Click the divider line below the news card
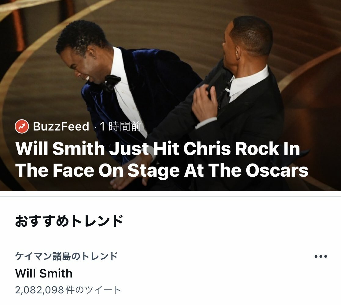Image resolution: width=341 pixels, height=305 pixels. [170, 197]
